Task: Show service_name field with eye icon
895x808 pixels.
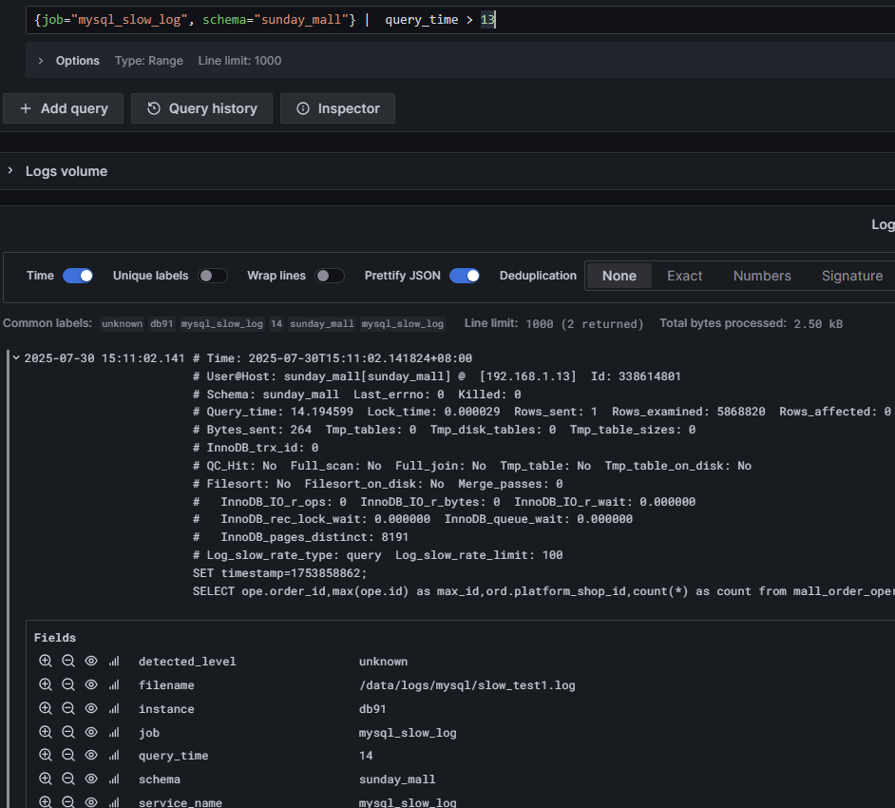Action: pos(91,801)
